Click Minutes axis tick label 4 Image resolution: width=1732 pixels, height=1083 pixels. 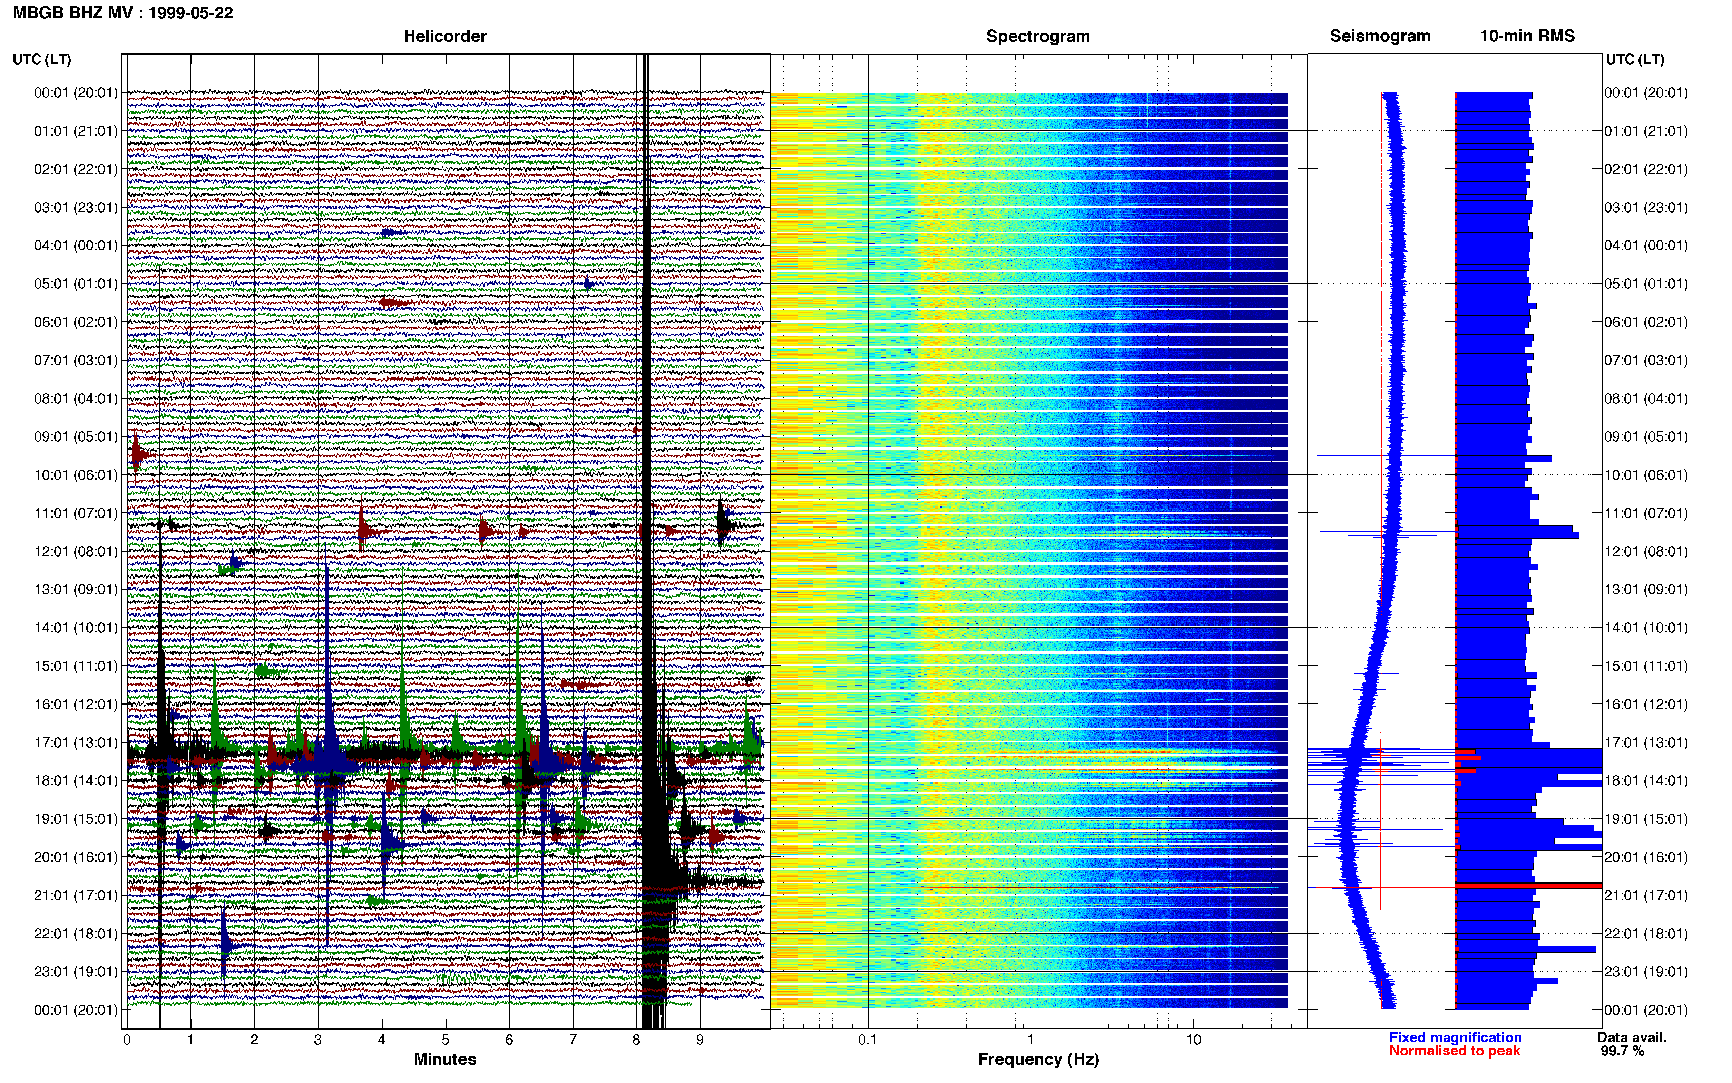tap(382, 1040)
